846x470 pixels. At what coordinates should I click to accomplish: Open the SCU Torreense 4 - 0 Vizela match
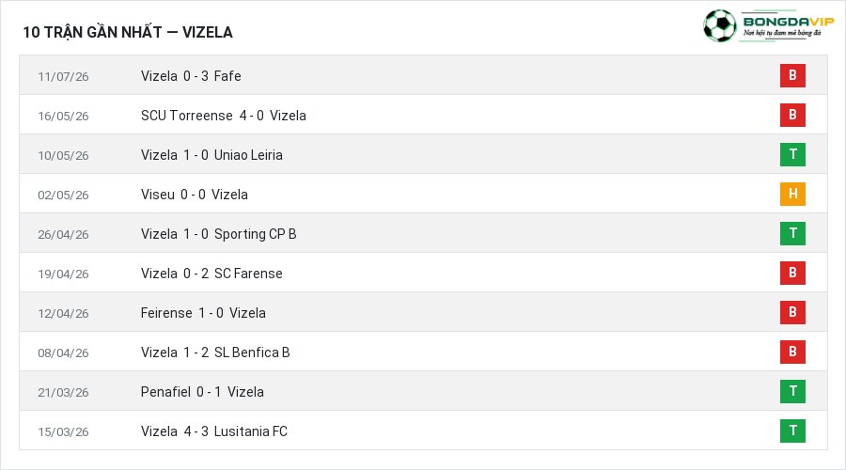224,116
